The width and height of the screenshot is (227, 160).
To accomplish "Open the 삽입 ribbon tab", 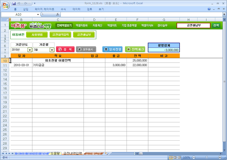I will (x=26, y=9).
